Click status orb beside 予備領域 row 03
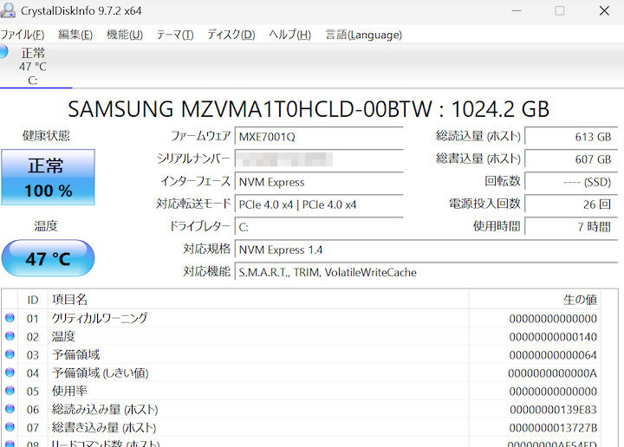The width and height of the screenshot is (624, 447). point(10,354)
